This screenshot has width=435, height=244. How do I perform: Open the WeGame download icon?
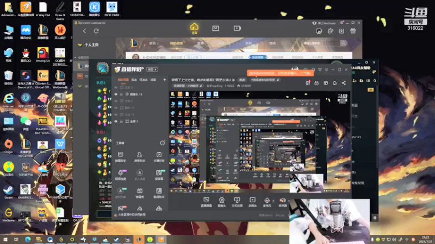(x=341, y=31)
